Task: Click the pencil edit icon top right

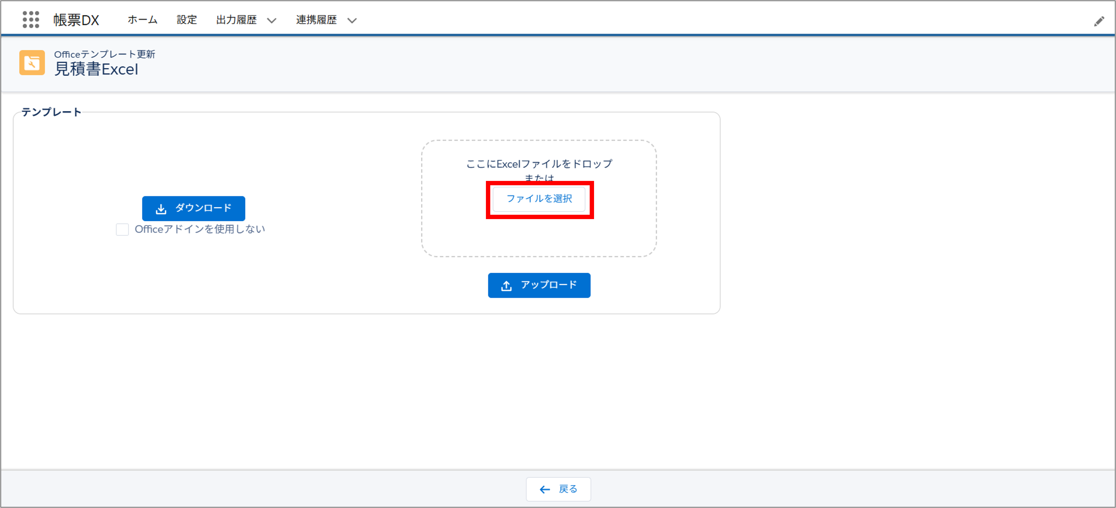Action: [x=1099, y=21]
